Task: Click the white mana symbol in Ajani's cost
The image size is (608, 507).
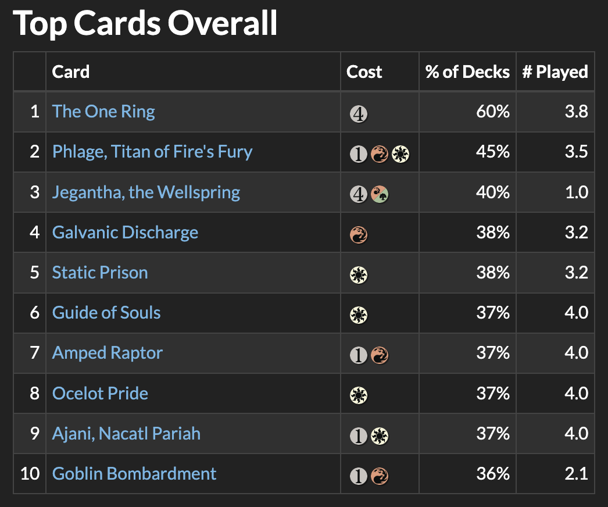Action: pyautogui.click(x=380, y=435)
